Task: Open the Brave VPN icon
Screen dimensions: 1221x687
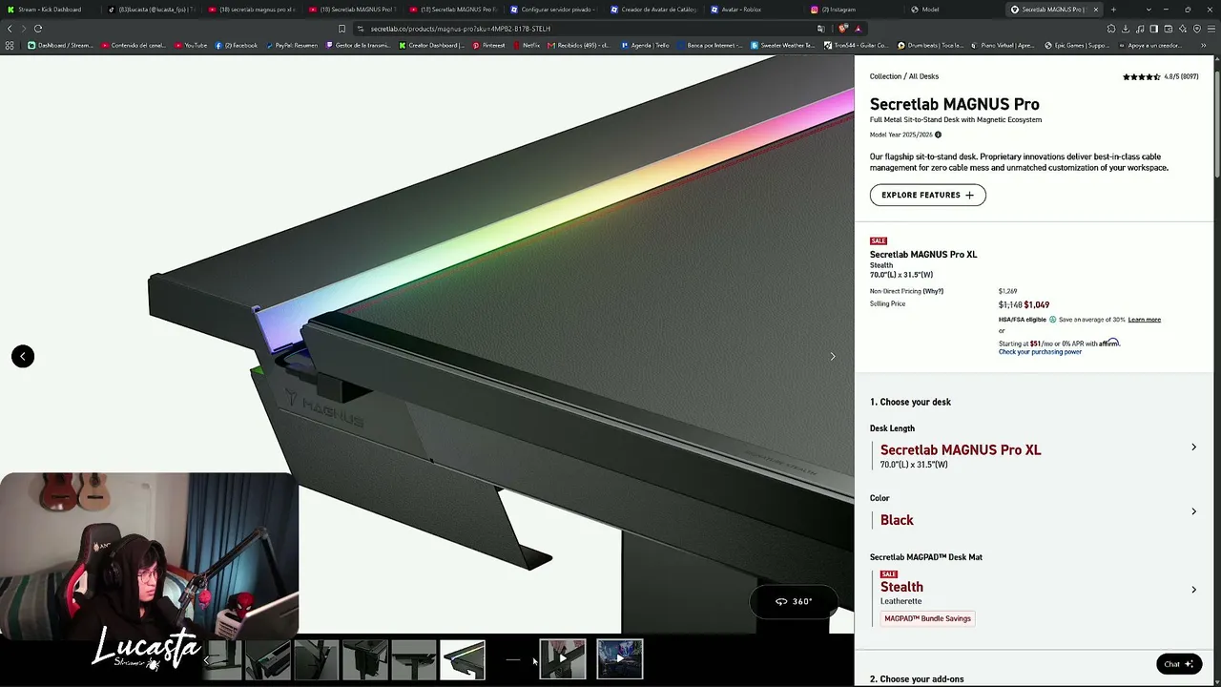Action: (x=1197, y=29)
